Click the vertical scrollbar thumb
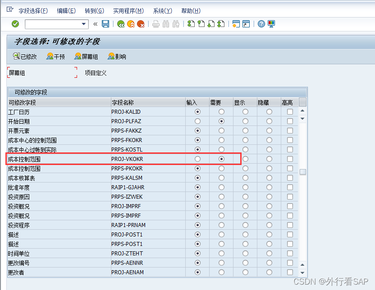Viewport: 375px width, 290px height. pyautogui.click(x=303, y=172)
